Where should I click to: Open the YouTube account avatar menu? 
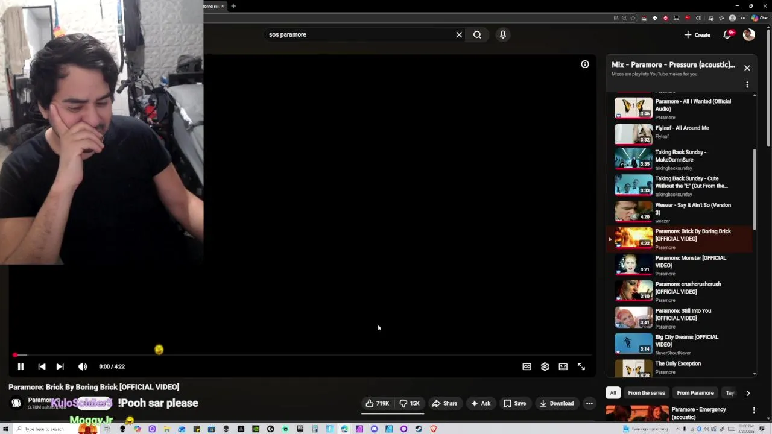click(749, 35)
